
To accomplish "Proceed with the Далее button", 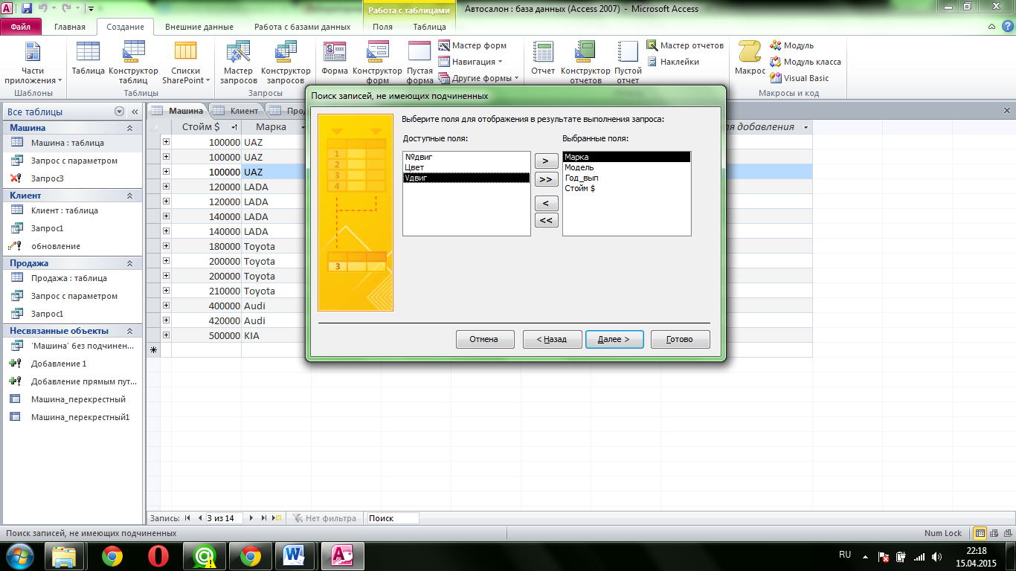I will coord(614,339).
